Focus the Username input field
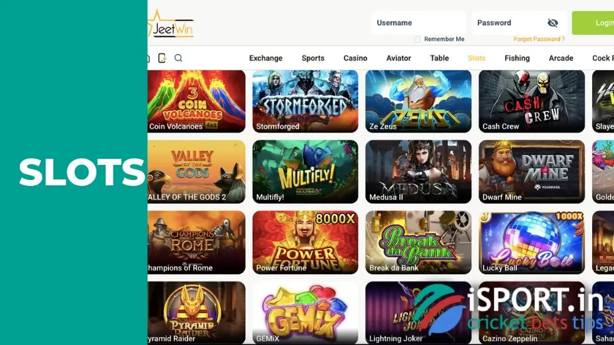 pos(418,23)
